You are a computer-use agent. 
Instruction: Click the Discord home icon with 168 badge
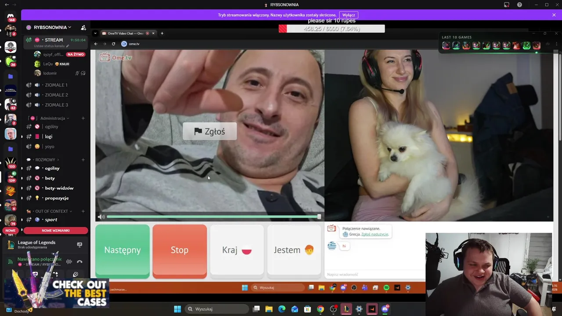point(11,18)
